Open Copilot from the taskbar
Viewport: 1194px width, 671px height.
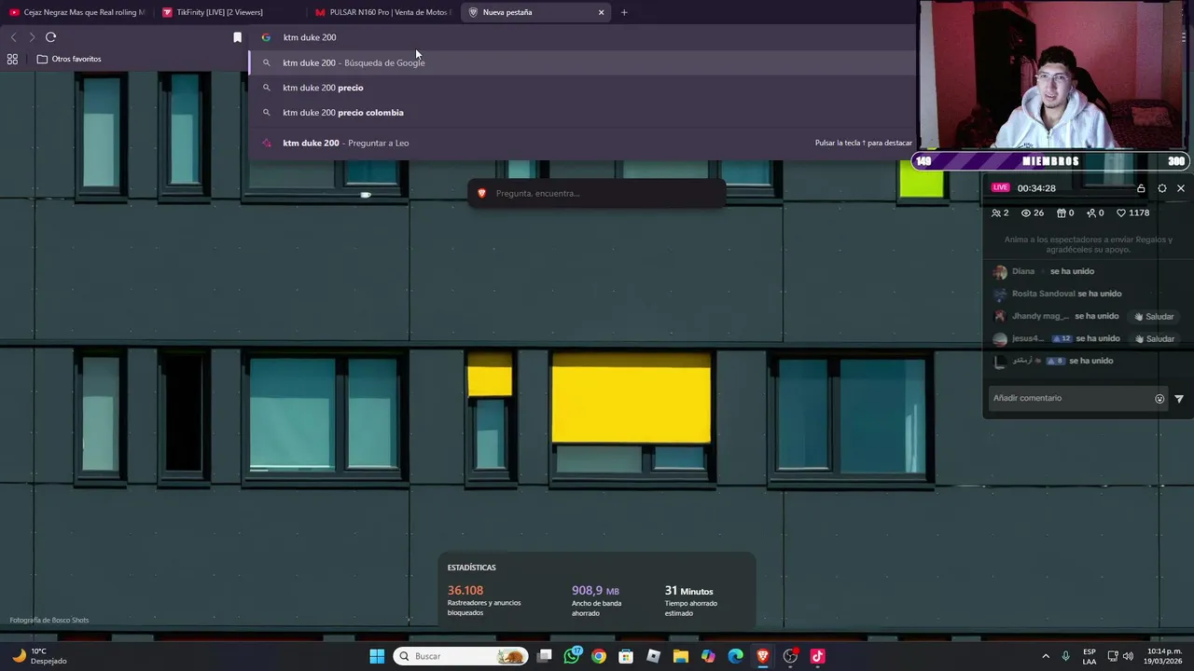708,656
